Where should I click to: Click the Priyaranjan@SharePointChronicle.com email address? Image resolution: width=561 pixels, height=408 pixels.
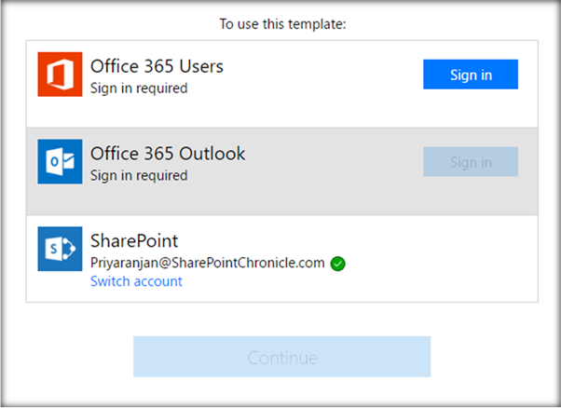pyautogui.click(x=207, y=263)
